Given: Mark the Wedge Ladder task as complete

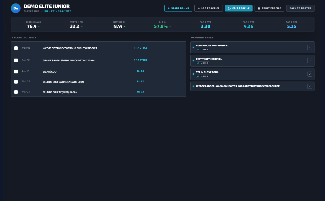Looking at the screenshot, I should (310, 86).
